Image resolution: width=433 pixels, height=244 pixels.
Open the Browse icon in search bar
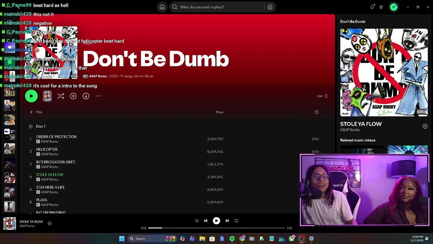coord(270,7)
